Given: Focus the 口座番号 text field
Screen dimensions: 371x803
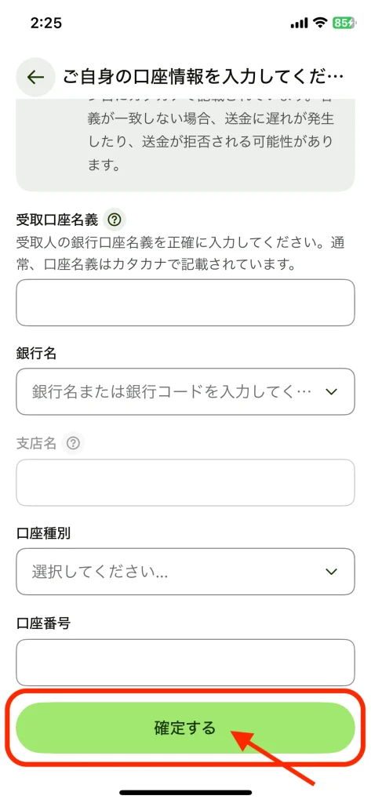Looking at the screenshot, I should click(185, 662).
